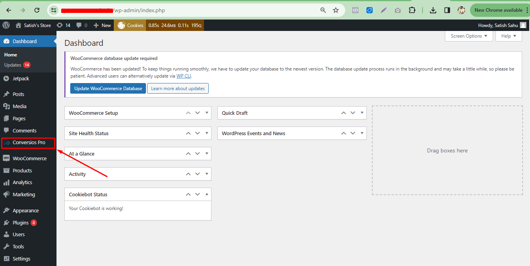Toggle the At a Glance panel triangle
Screen dimensions: 530x266
click(207, 154)
